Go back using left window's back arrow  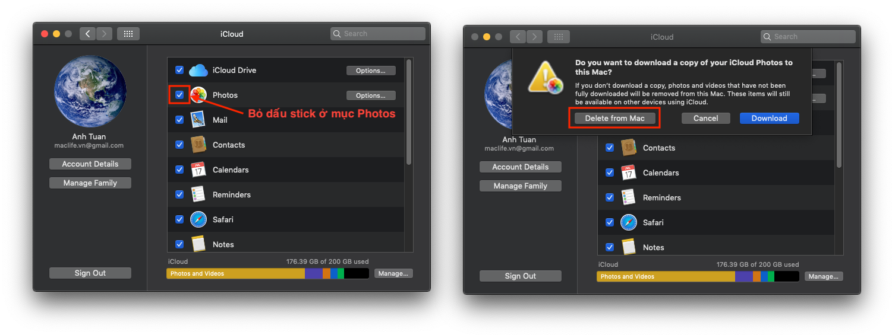88,34
